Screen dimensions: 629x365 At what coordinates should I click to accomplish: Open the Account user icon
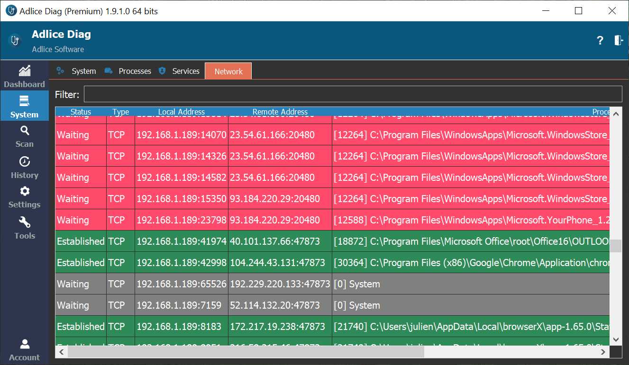click(25, 344)
